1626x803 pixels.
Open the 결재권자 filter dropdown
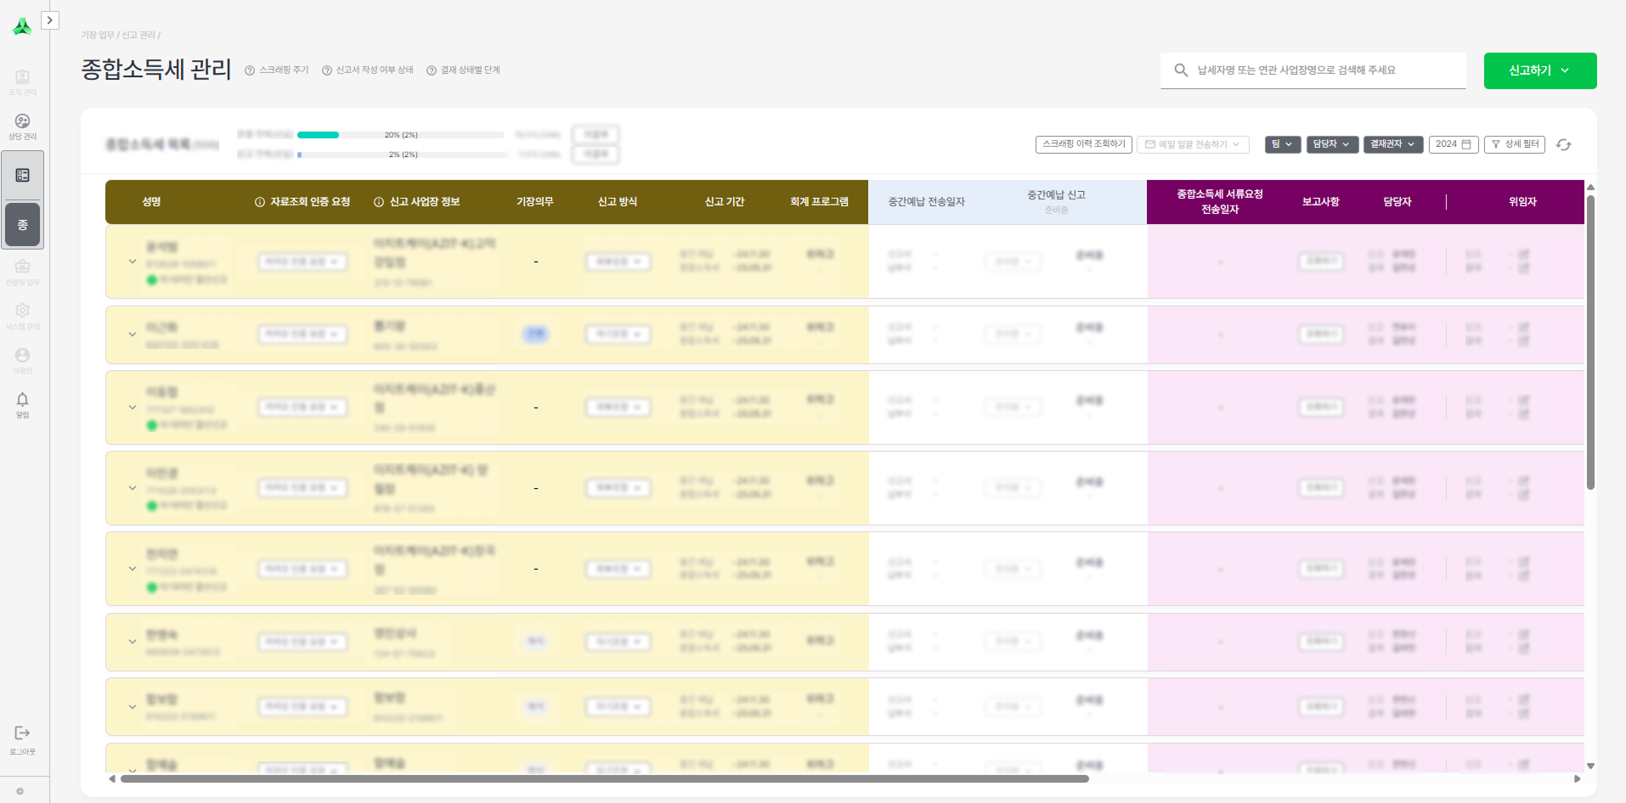(x=1392, y=144)
